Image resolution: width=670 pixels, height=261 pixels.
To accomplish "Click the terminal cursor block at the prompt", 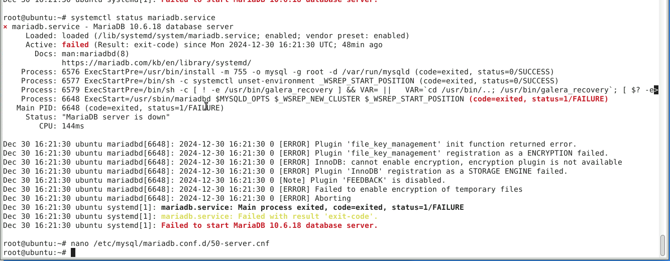I will click(x=73, y=252).
